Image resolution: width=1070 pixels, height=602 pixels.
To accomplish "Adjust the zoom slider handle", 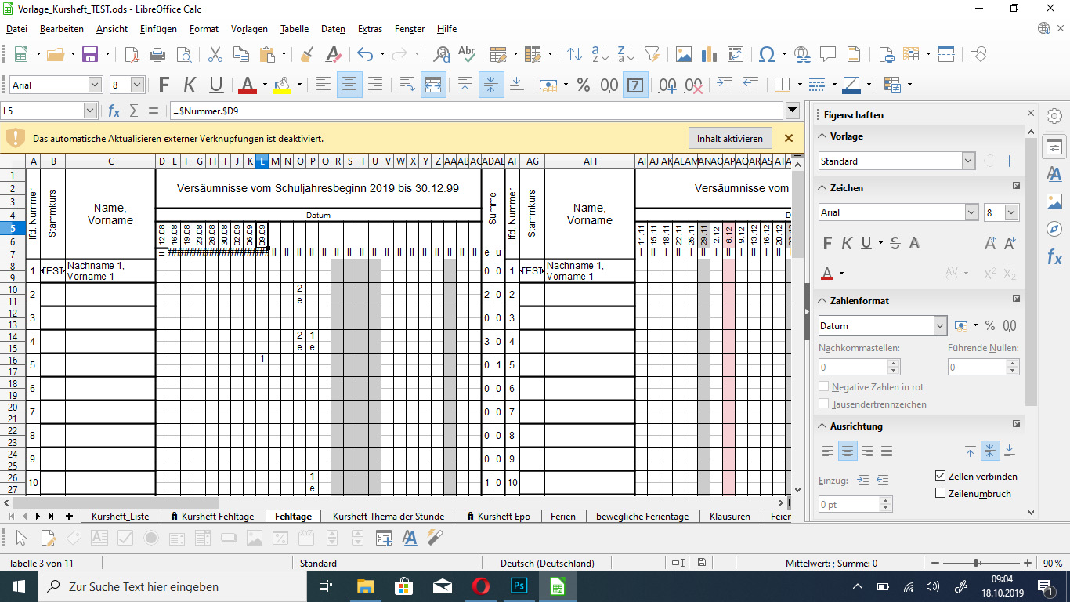I will (976, 563).
